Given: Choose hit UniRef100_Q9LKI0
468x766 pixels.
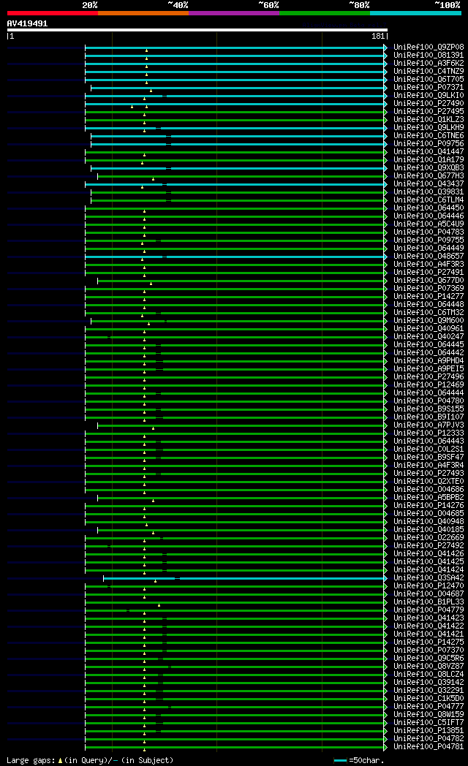Looking at the screenshot, I should pos(429,95).
